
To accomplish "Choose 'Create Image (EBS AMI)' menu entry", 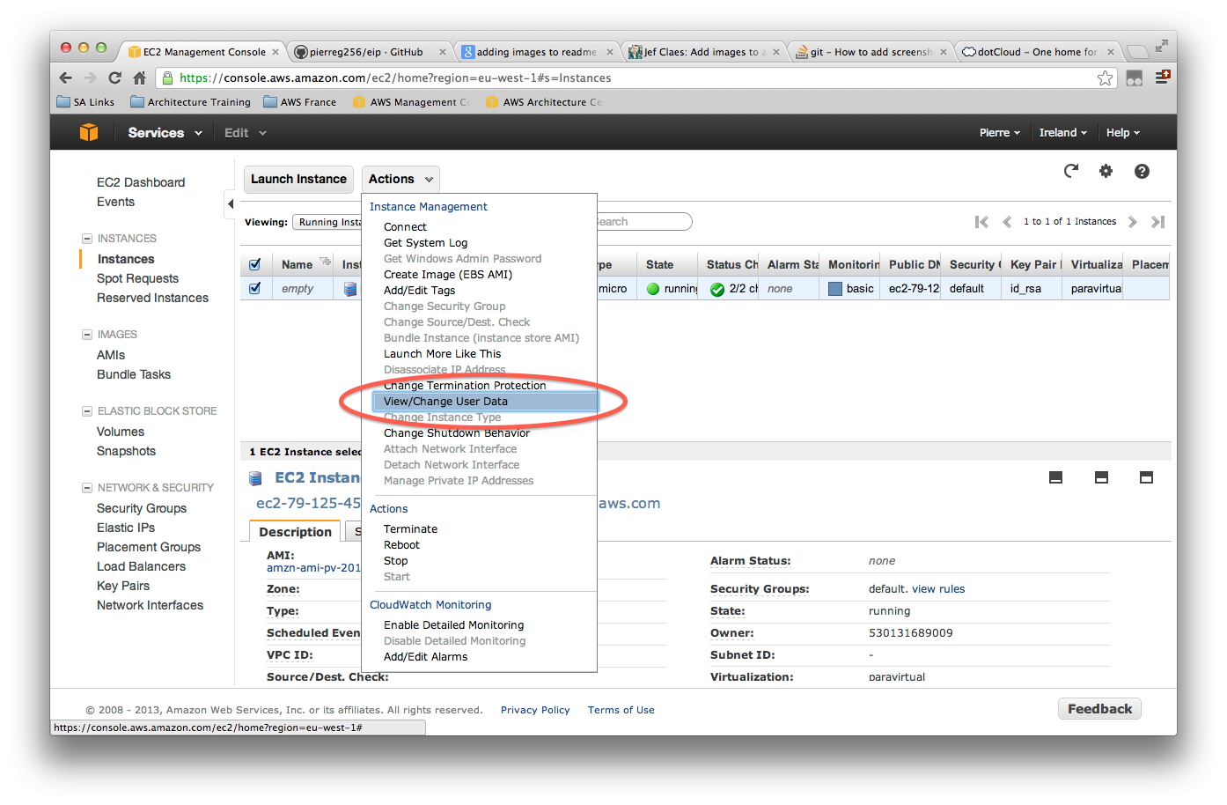I will 448,275.
